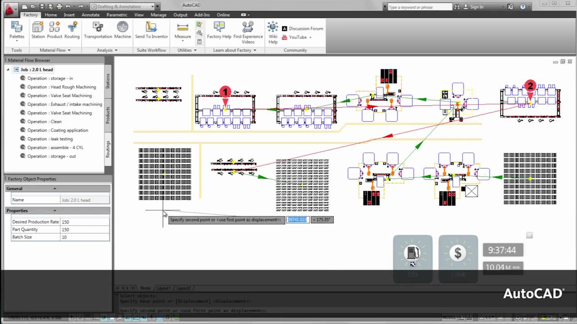Run the Machine analysis tool
This screenshot has height=324, width=577.
point(123,30)
